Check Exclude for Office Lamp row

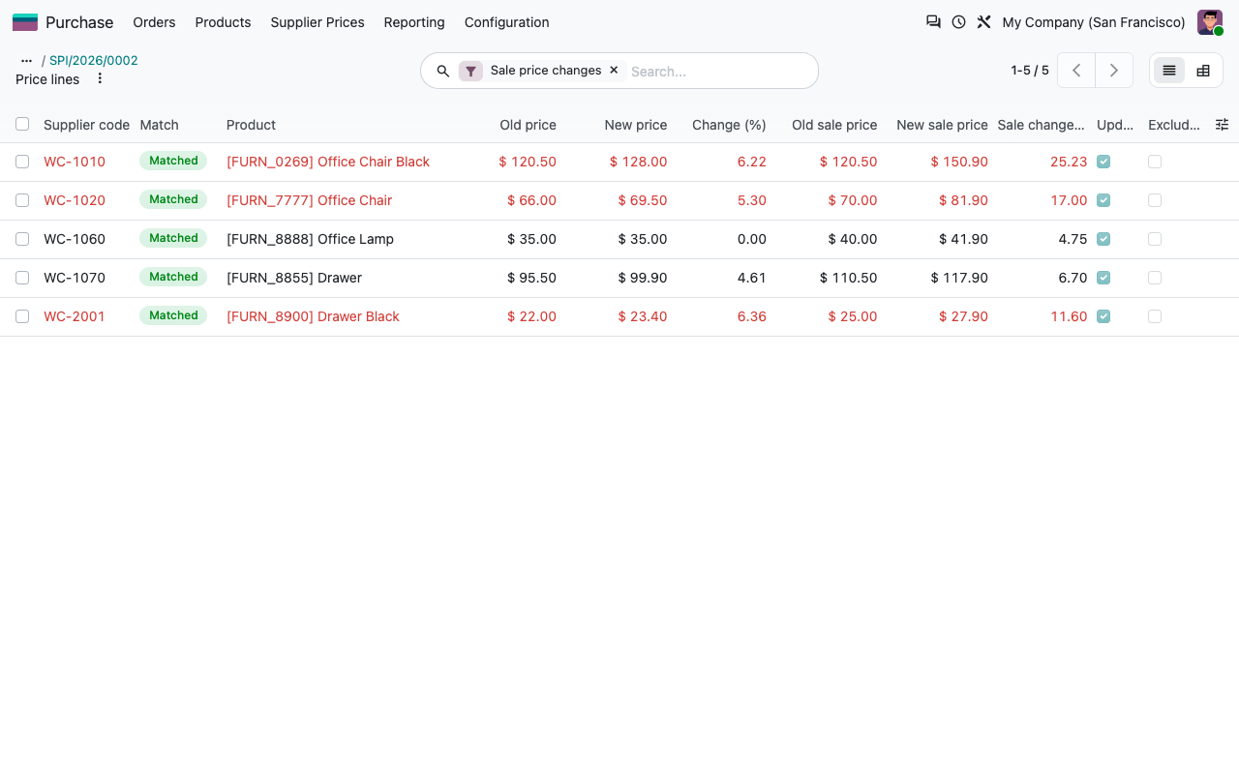pyautogui.click(x=1155, y=239)
